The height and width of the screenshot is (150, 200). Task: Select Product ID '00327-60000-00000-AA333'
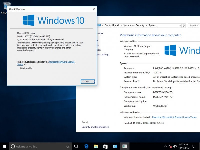click(150, 123)
